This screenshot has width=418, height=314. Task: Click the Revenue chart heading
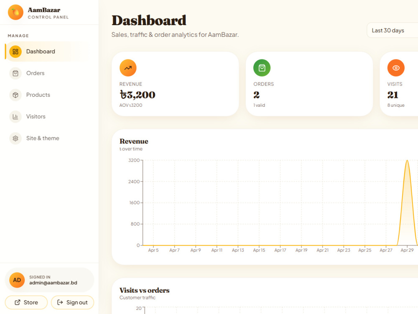pyautogui.click(x=134, y=141)
